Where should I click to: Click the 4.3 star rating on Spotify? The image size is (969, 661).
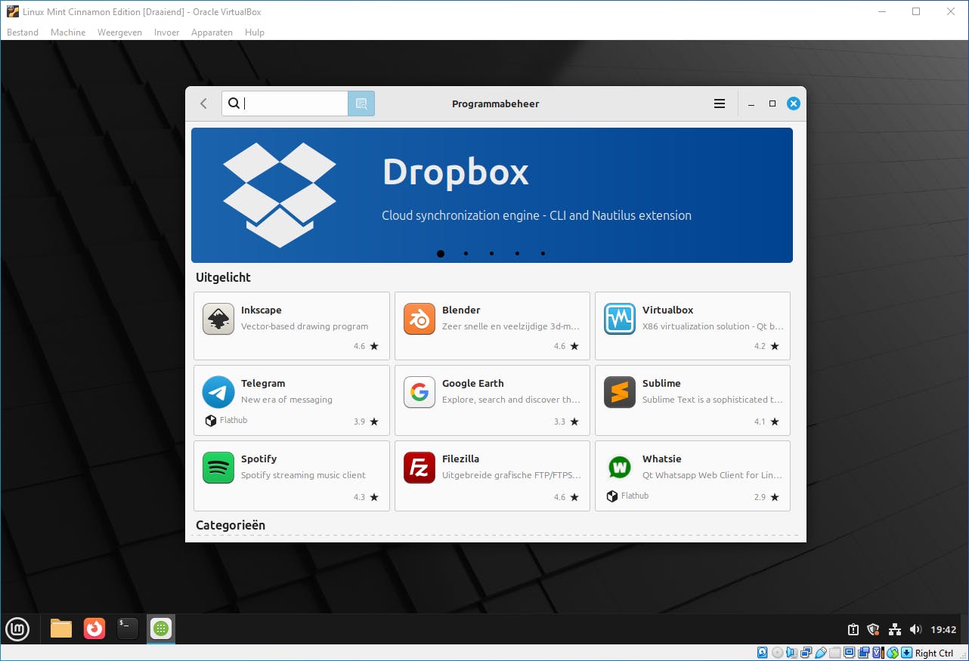(x=366, y=498)
